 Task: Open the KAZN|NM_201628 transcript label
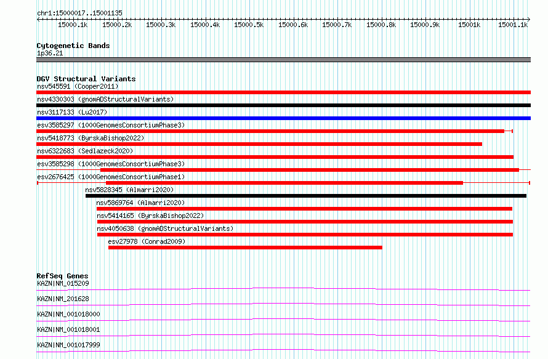[x=63, y=299]
